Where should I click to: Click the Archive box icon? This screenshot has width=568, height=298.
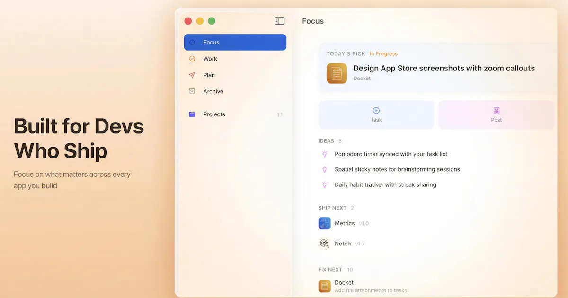pos(192,91)
